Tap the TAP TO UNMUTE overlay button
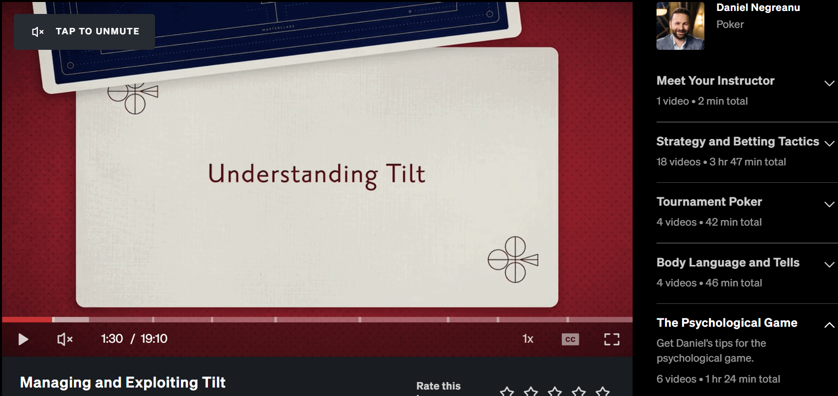 pyautogui.click(x=85, y=31)
